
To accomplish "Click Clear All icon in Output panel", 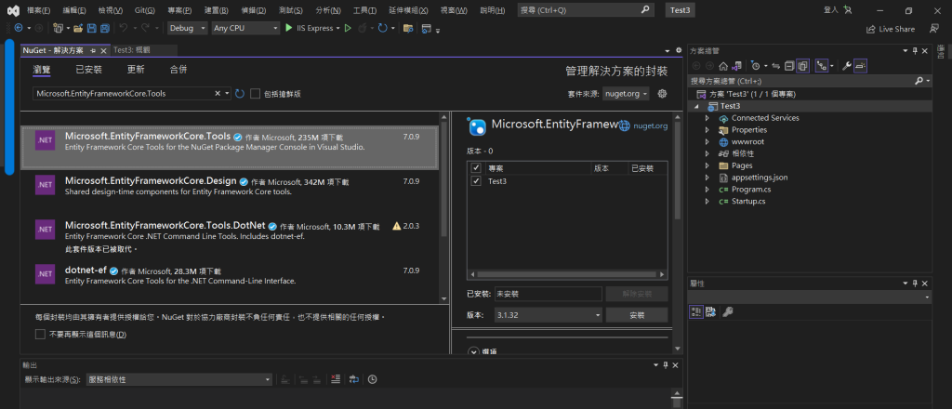I will click(335, 379).
